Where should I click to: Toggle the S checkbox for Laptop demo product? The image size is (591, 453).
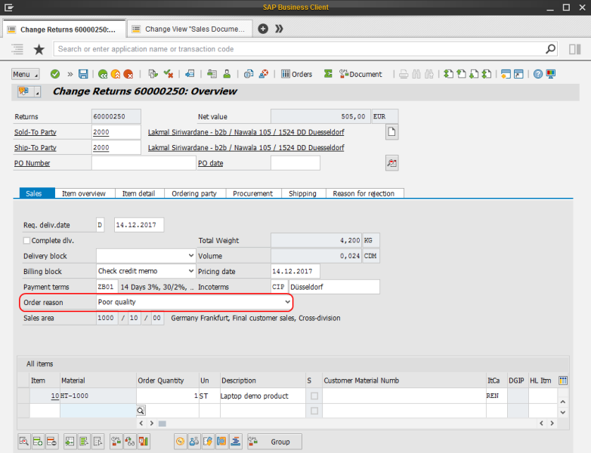pyautogui.click(x=314, y=396)
